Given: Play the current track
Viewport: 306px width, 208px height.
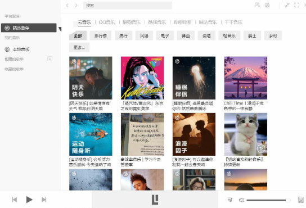Looking at the screenshot, I should (x=29, y=200).
